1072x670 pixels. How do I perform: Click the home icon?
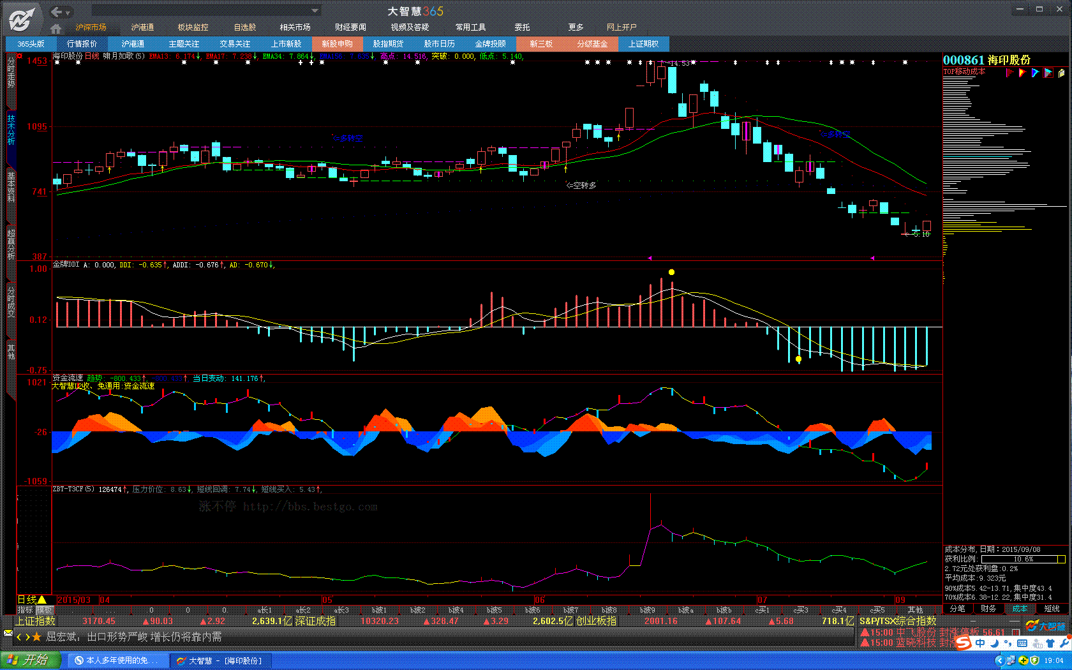[x=56, y=28]
